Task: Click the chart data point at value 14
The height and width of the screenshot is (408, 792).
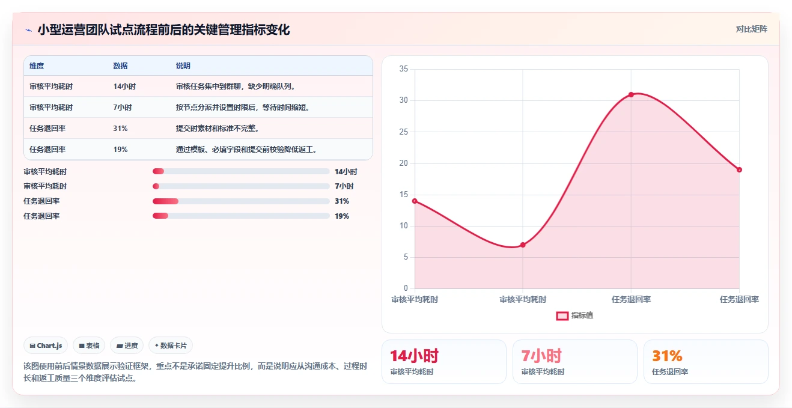Action: [x=415, y=201]
